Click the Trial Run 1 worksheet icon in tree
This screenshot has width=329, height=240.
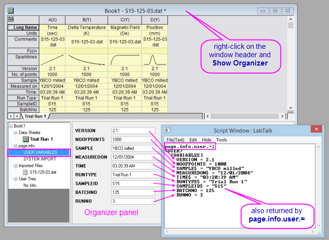26,139
